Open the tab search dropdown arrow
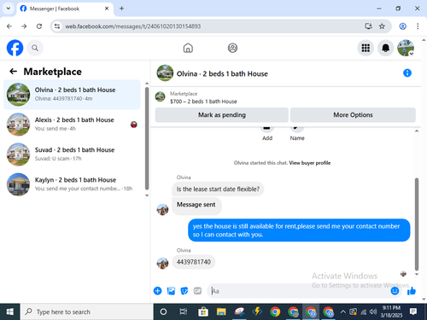 pyautogui.click(x=9, y=9)
